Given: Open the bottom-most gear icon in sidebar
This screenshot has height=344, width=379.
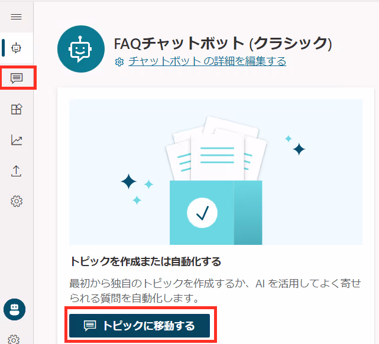Looking at the screenshot, I should [x=14, y=339].
